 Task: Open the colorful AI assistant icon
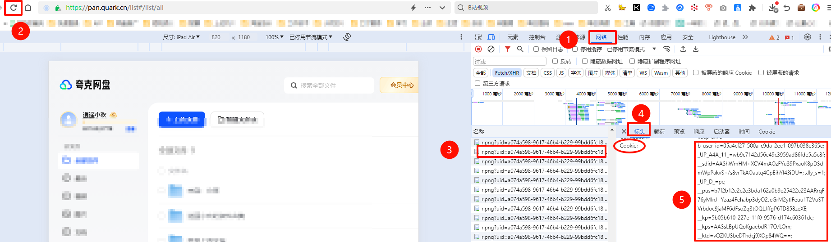pos(816,8)
